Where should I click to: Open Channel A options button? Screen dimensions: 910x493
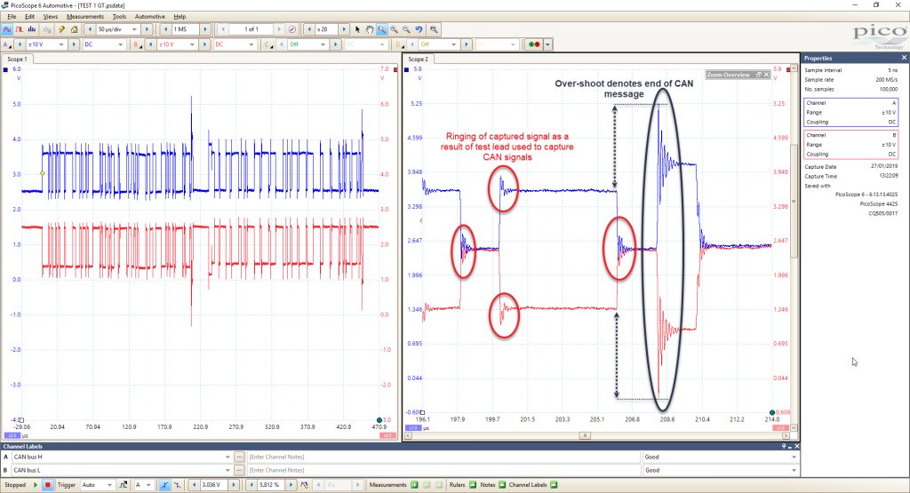point(6,44)
